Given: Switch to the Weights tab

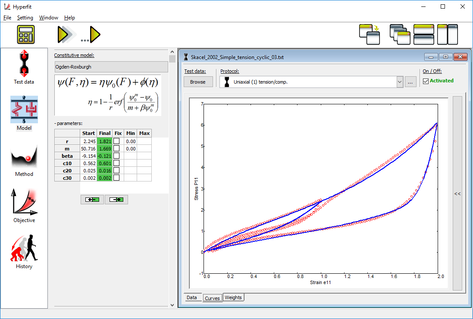Looking at the screenshot, I should (x=233, y=297).
